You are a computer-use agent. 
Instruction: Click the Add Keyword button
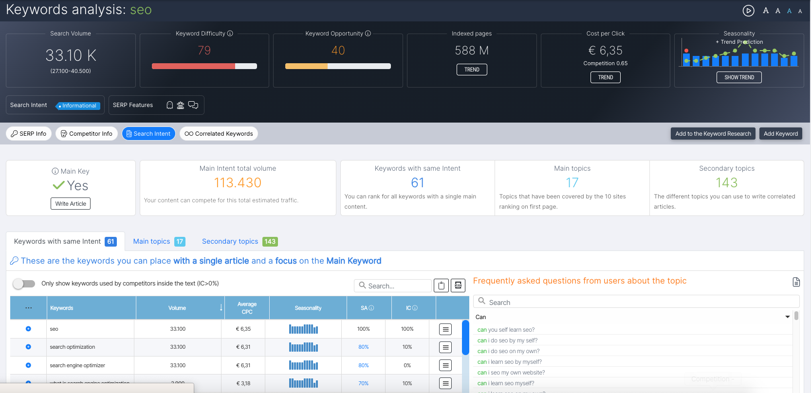pyautogui.click(x=781, y=134)
